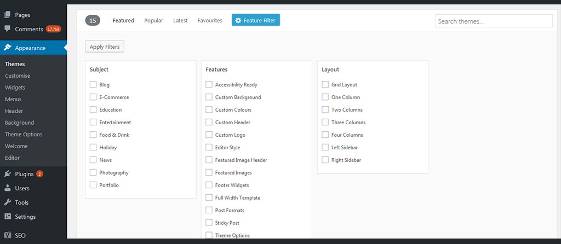This screenshot has width=561, height=244.
Task: Switch to the Popular tab
Action: (153, 20)
